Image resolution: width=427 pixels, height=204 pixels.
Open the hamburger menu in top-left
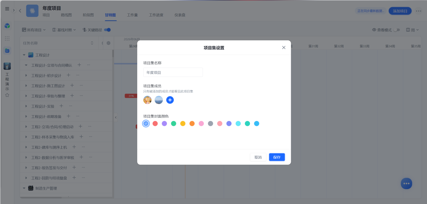tap(7, 9)
